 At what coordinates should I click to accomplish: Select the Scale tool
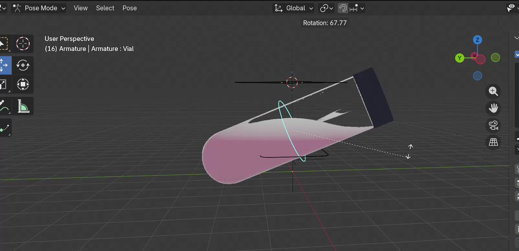[3, 84]
